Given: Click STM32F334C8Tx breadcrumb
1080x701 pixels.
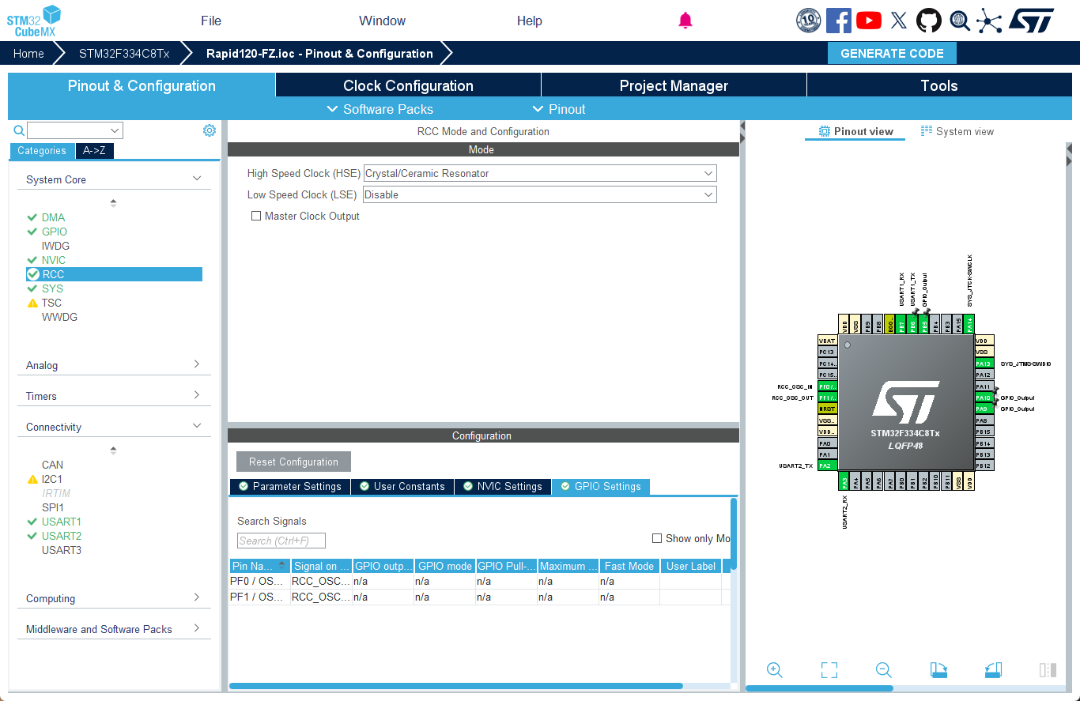Looking at the screenshot, I should tap(124, 54).
